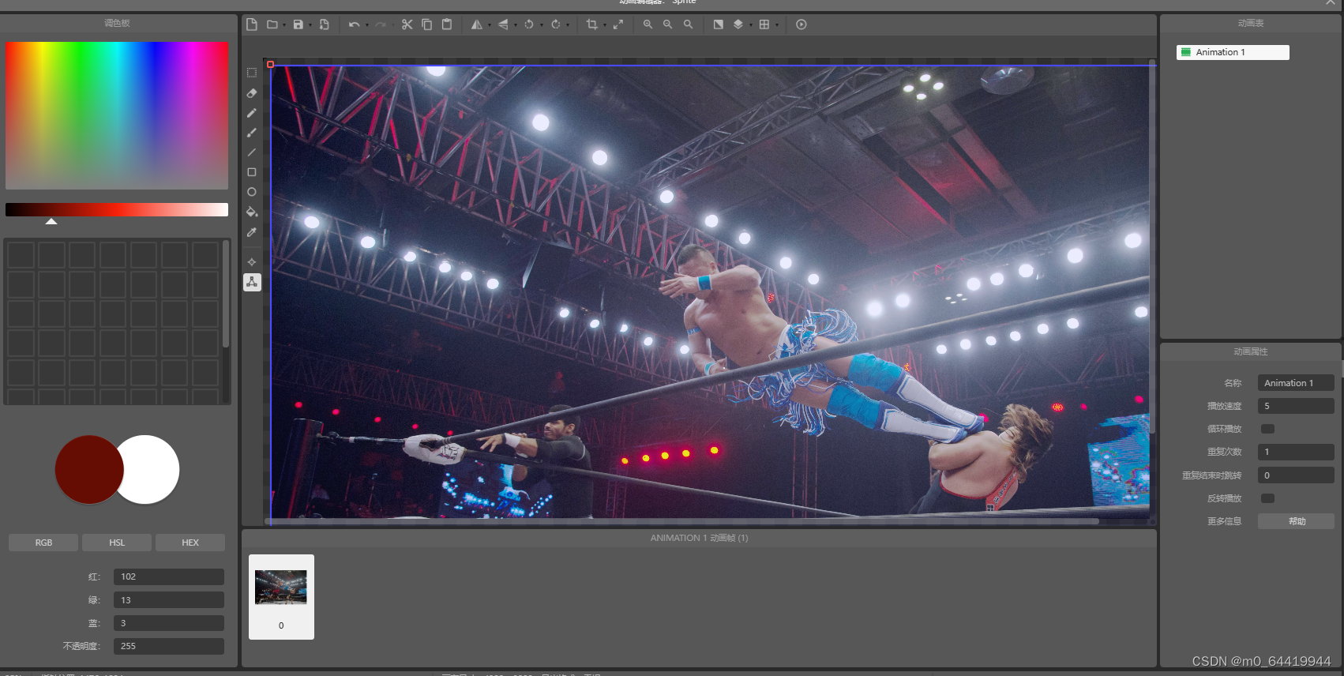The image size is (1344, 676).
Task: Create a new file with the toolbar icon
Action: point(252,24)
